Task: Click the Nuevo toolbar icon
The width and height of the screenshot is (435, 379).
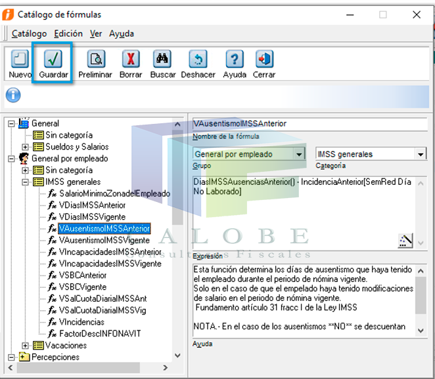Action: coord(20,59)
